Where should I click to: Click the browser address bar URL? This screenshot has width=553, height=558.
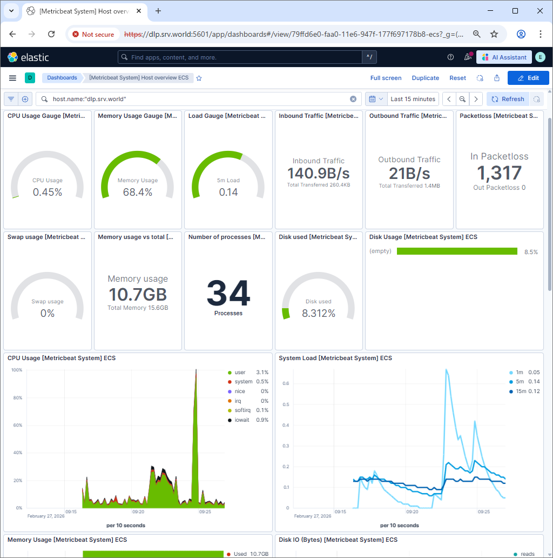coord(294,34)
